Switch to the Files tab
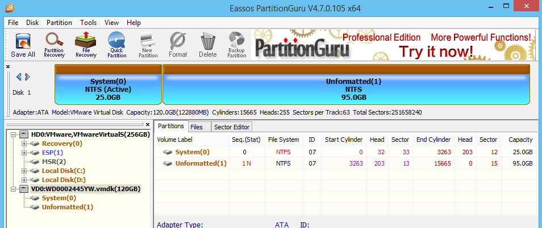 click(199, 127)
